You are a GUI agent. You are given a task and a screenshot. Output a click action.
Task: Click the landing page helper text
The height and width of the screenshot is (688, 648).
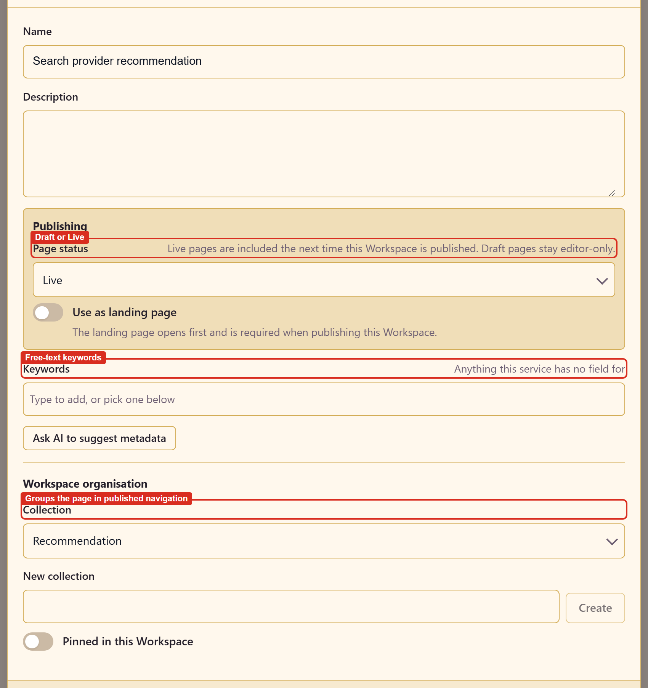[x=255, y=333]
